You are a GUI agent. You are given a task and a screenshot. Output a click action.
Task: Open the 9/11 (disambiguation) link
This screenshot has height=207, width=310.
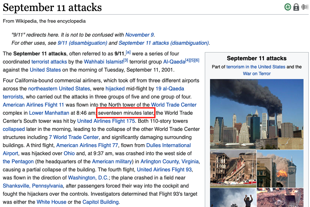82,43
